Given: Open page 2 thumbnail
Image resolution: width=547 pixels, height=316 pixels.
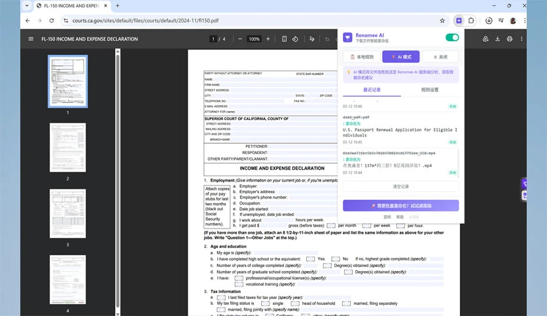Looking at the screenshot, I should pos(67,148).
